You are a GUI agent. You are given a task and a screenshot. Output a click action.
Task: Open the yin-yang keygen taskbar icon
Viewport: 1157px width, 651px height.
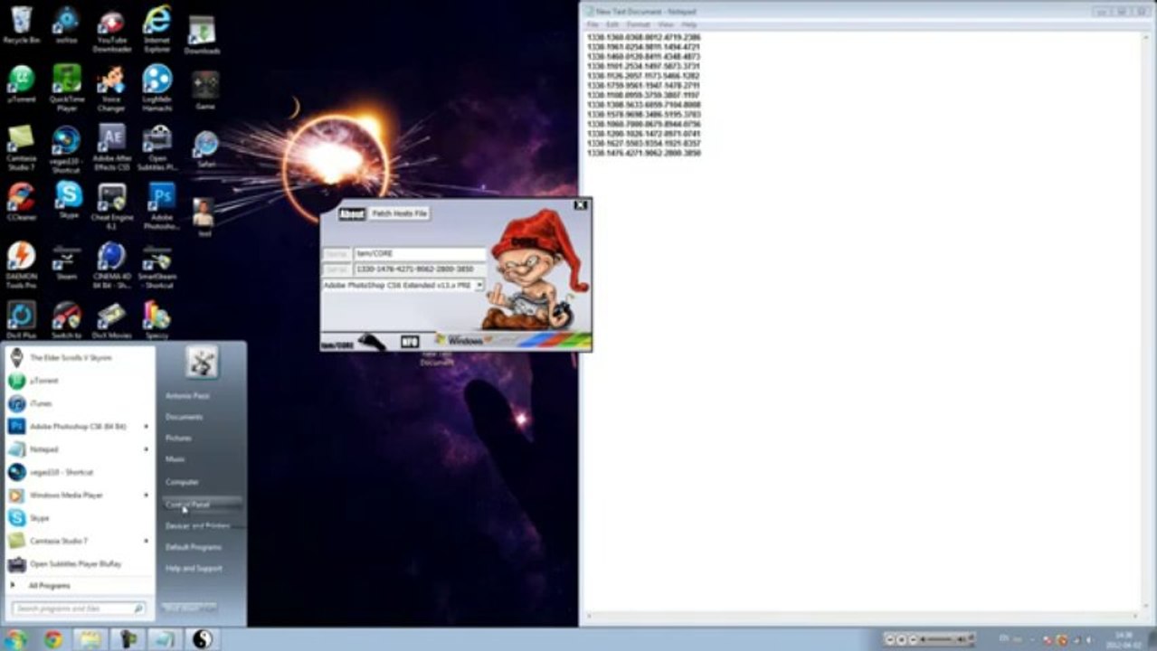(x=202, y=639)
